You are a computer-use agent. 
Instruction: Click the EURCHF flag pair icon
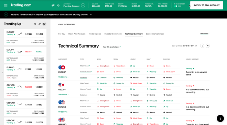[62, 67]
